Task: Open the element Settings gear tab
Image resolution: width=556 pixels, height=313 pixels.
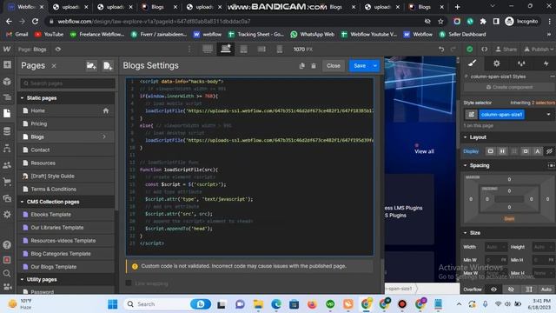Action: [497, 63]
